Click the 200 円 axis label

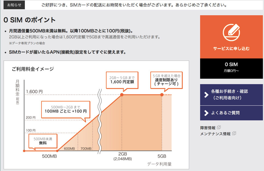[31, 118]
